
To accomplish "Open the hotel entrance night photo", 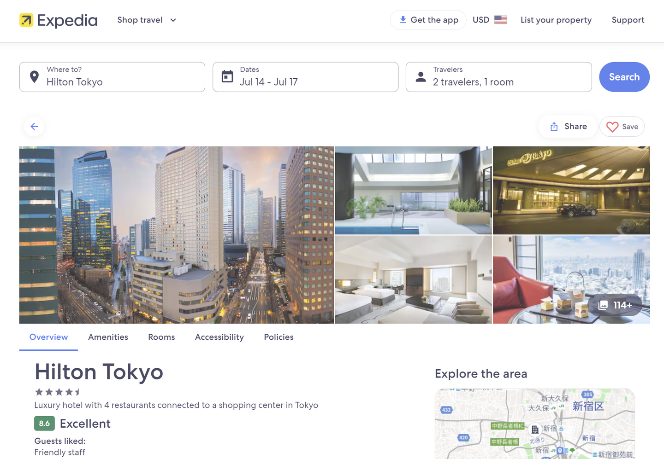I will pos(571,191).
